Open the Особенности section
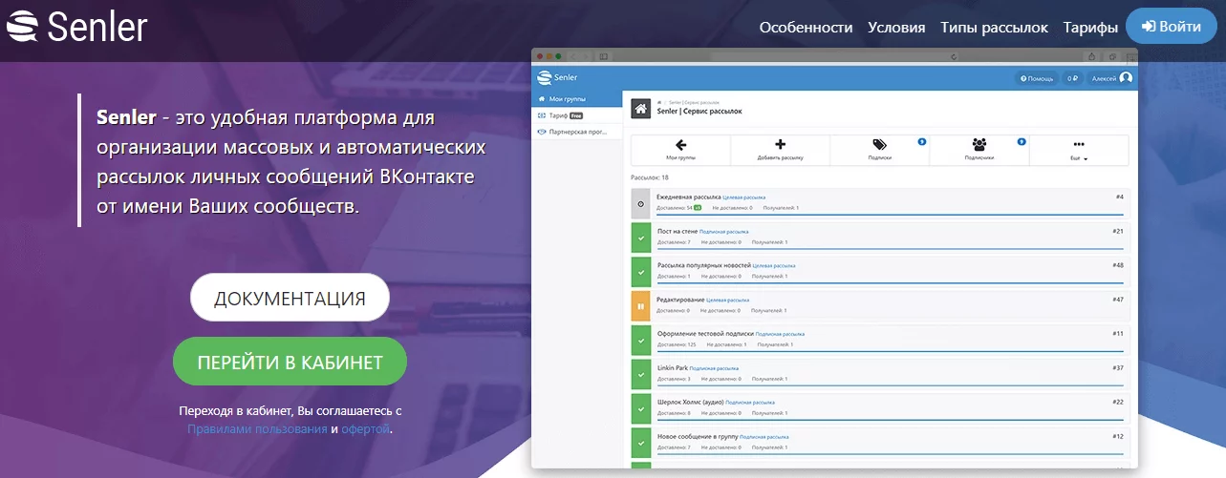Viewport: 1226px width, 478px height. [x=806, y=28]
